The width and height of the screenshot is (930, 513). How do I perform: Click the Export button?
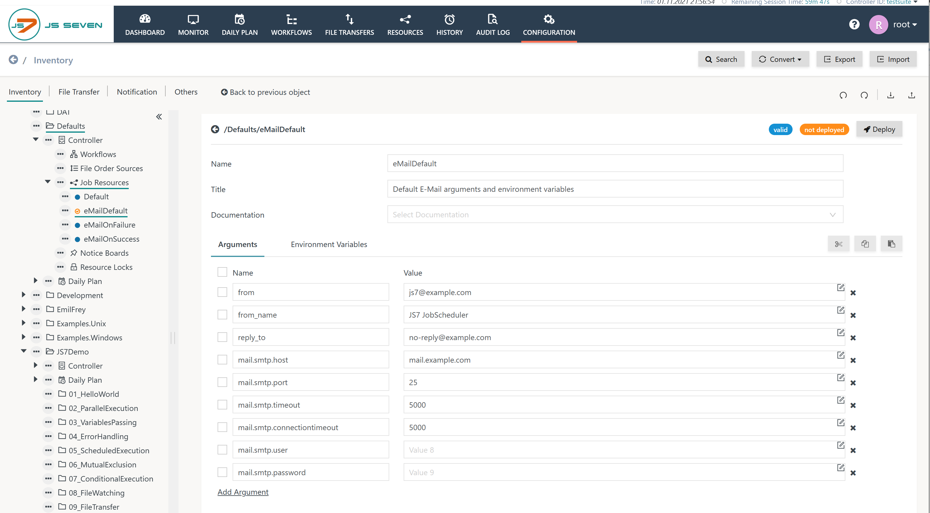pyautogui.click(x=839, y=59)
